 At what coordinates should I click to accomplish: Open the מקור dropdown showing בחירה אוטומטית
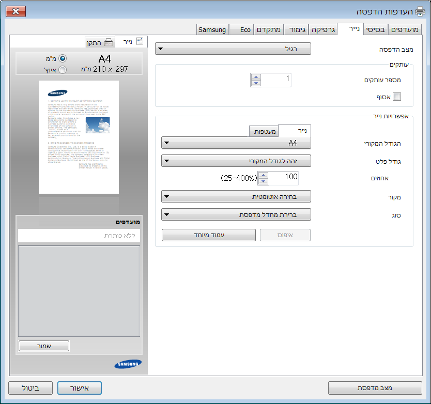(x=236, y=197)
